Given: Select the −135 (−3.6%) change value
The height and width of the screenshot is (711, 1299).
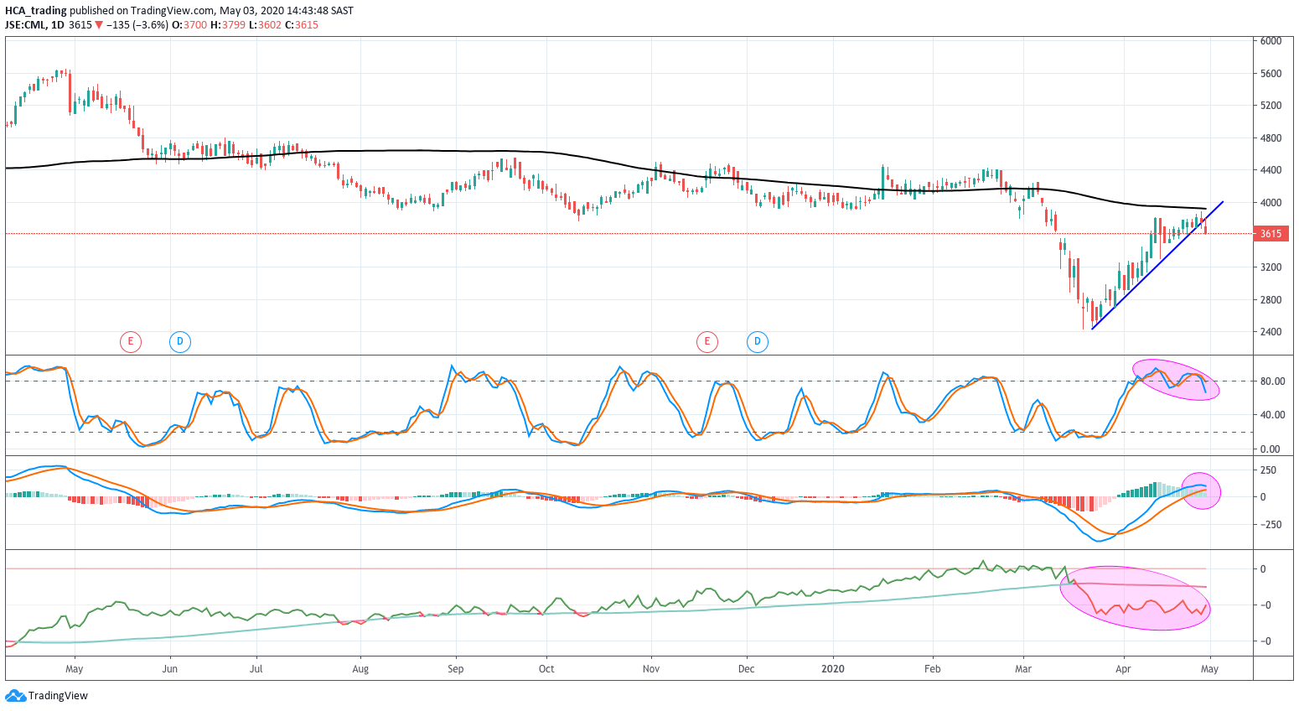Looking at the screenshot, I should [137, 24].
